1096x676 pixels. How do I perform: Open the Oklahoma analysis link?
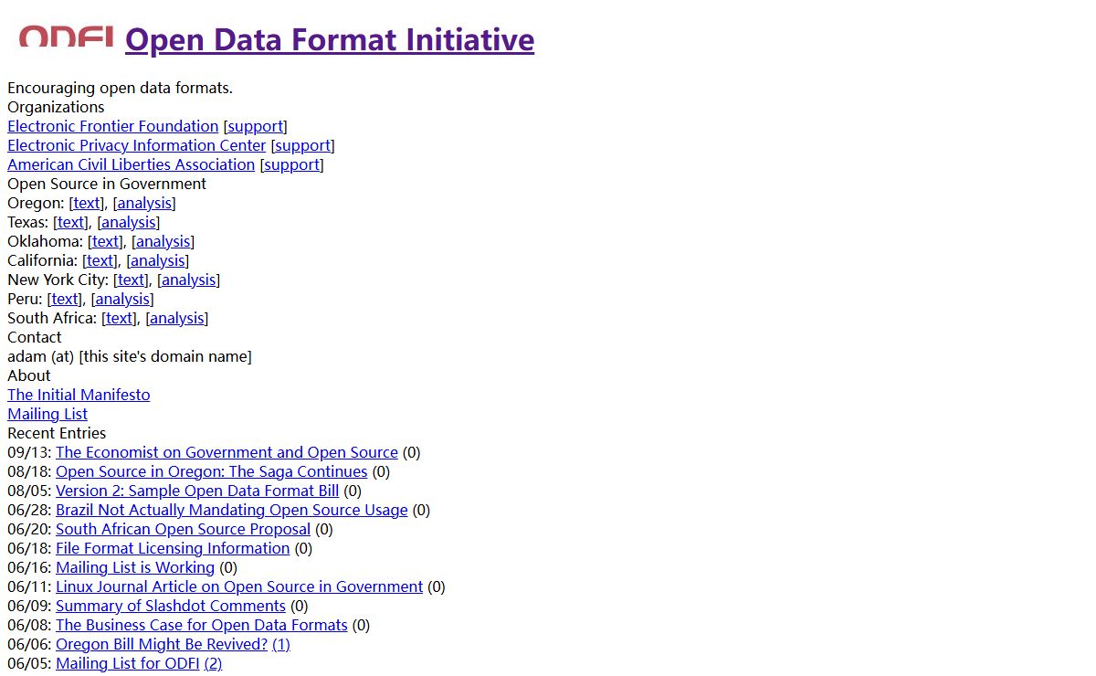[163, 241]
